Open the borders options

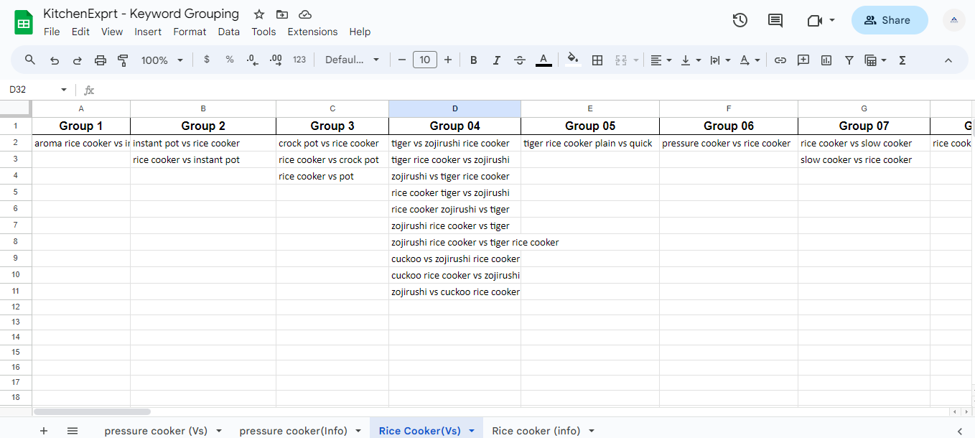(597, 60)
